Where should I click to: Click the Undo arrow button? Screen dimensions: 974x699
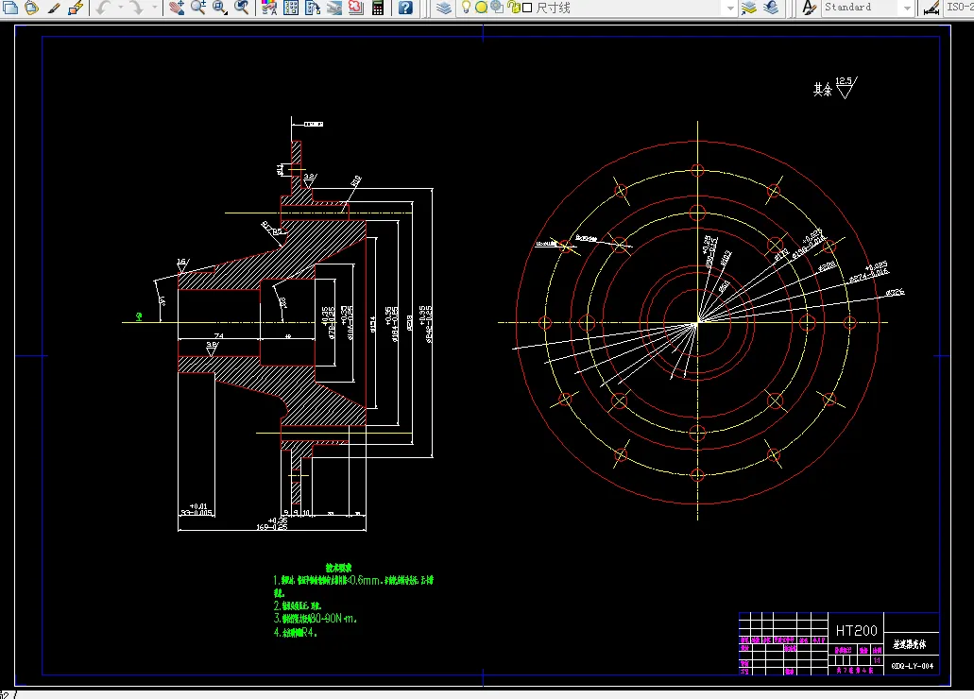[104, 8]
